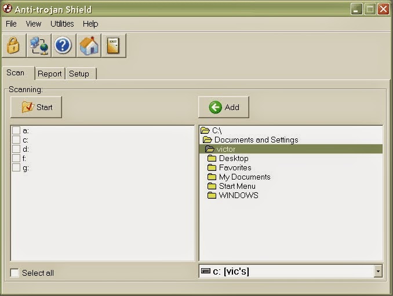
Task: Click the exit door toolbar icon
Action: click(x=113, y=45)
